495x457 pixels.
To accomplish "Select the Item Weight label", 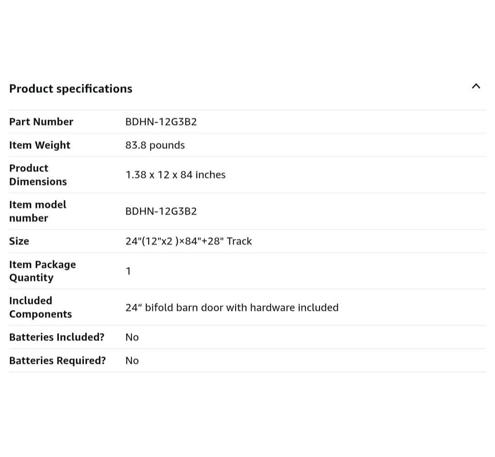I will point(40,145).
